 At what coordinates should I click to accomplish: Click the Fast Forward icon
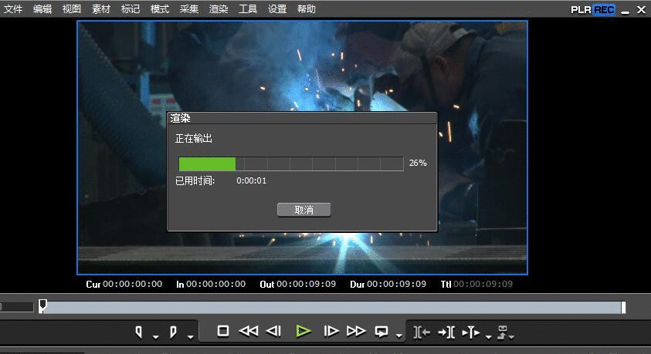(356, 331)
